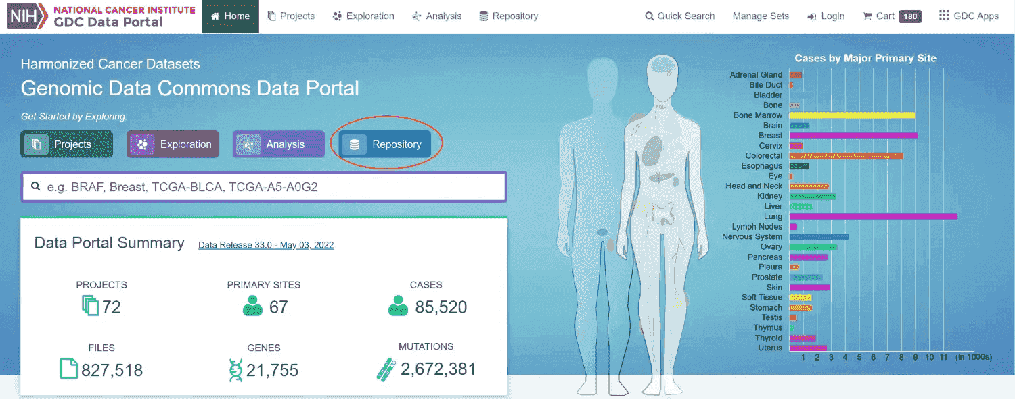Click the Kidney label in the chart

[769, 196]
